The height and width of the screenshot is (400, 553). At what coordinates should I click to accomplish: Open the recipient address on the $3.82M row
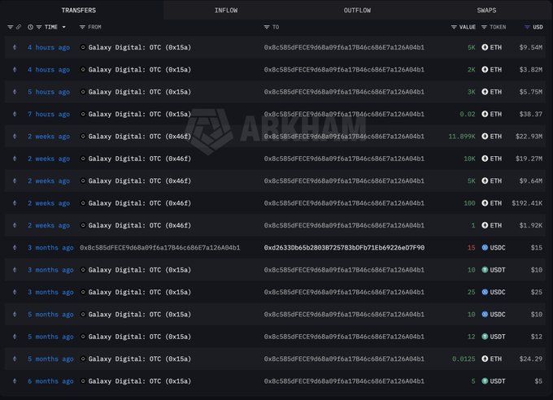(344, 69)
